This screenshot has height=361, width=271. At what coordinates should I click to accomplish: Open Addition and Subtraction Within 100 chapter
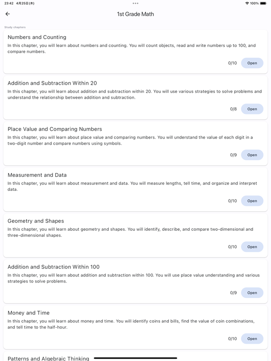pos(252,293)
